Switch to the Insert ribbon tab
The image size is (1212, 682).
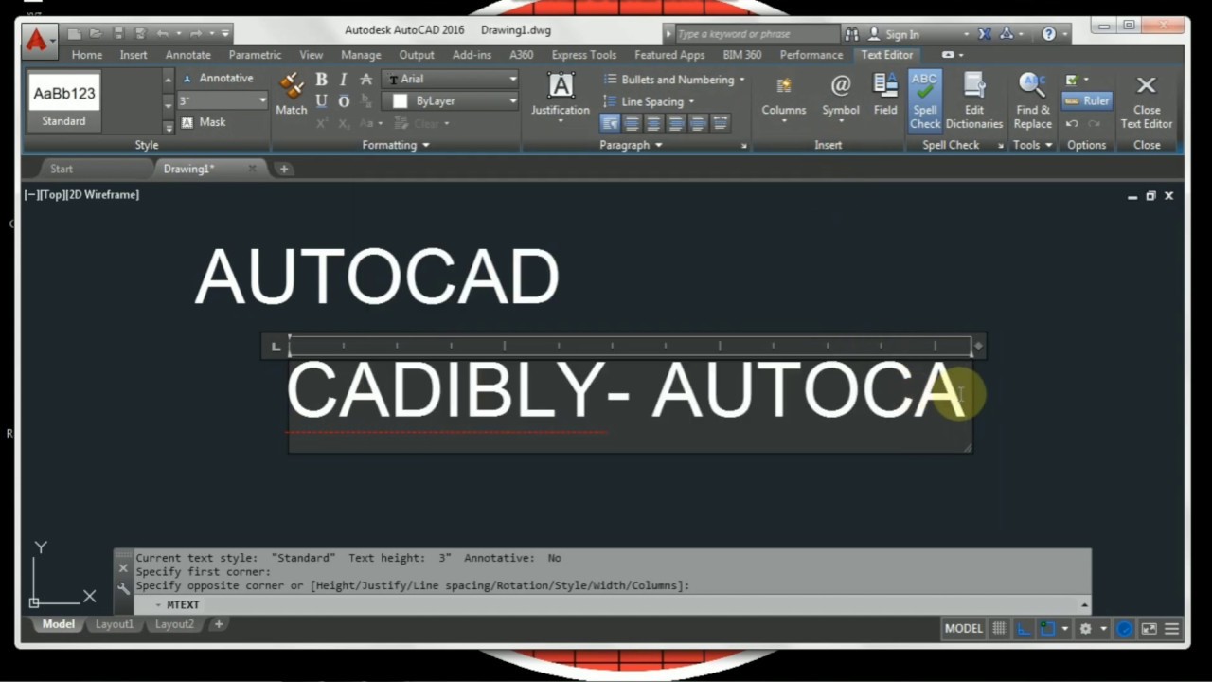[x=134, y=55]
